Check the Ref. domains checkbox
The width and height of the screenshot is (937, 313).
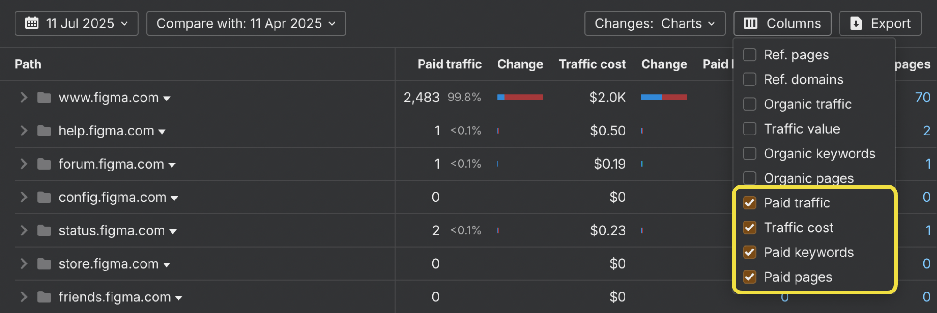(750, 79)
